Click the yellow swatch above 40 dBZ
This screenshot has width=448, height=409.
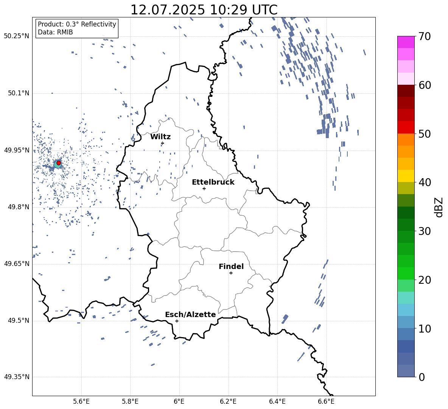click(x=406, y=176)
